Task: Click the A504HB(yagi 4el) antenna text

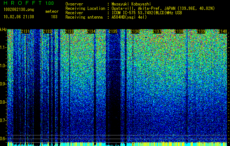Action: (x=129, y=17)
